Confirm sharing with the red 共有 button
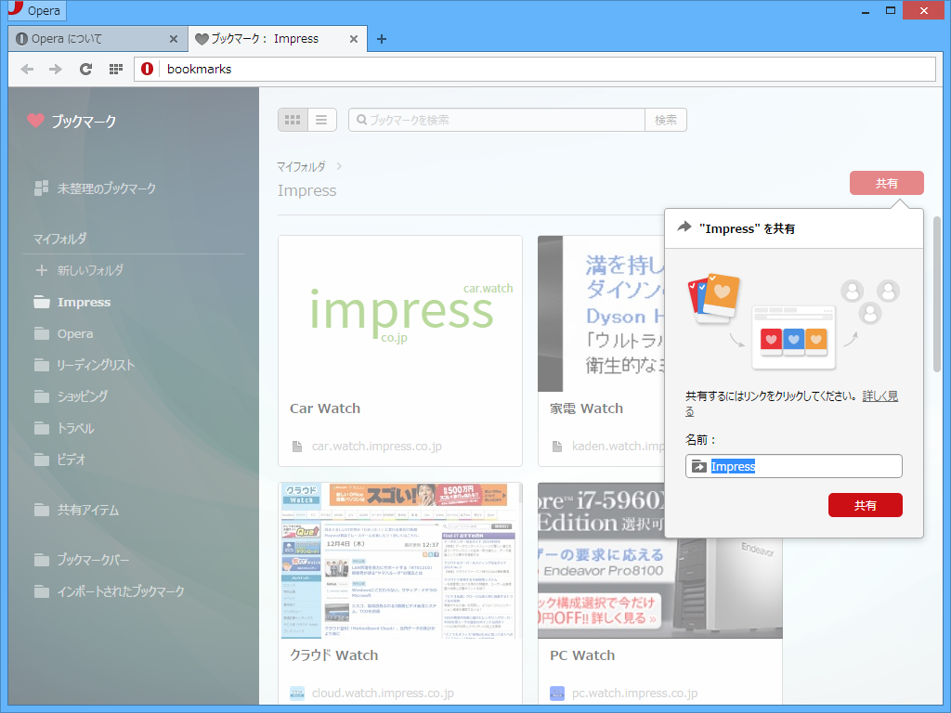The width and height of the screenshot is (951, 713). pos(865,505)
